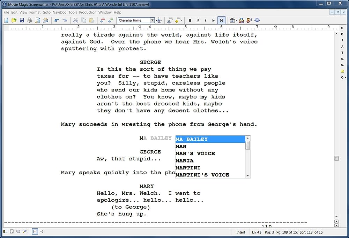Image resolution: width=349 pixels, height=238 pixels.
Task: Click the Sc scene heading sidebar button
Action: point(342,59)
